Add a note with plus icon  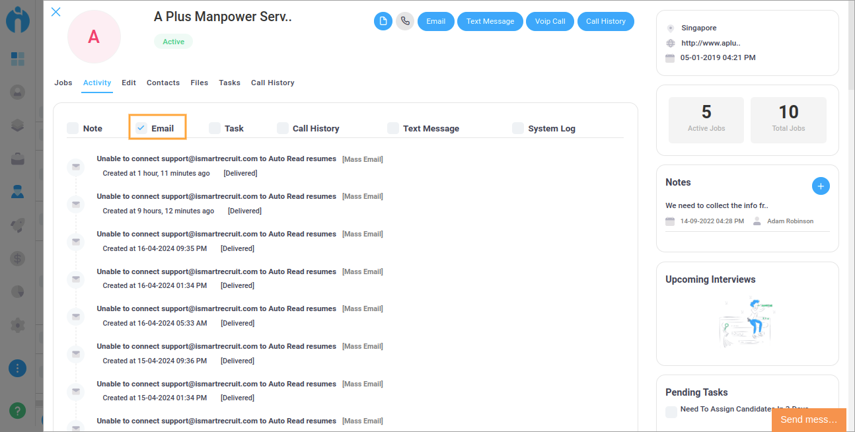click(x=820, y=186)
